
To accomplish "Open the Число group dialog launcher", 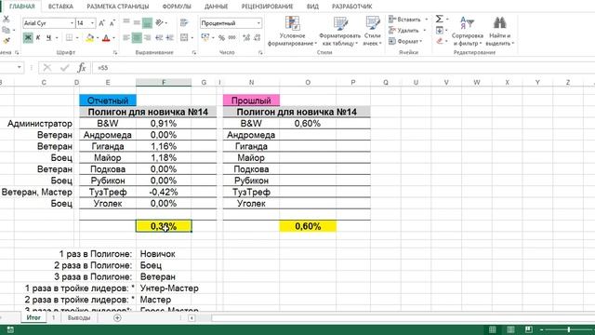I will (260, 52).
